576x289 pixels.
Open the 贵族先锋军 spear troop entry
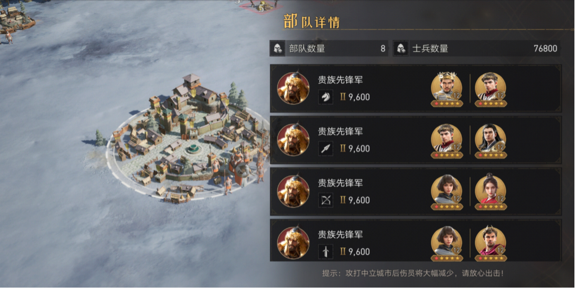(416, 140)
